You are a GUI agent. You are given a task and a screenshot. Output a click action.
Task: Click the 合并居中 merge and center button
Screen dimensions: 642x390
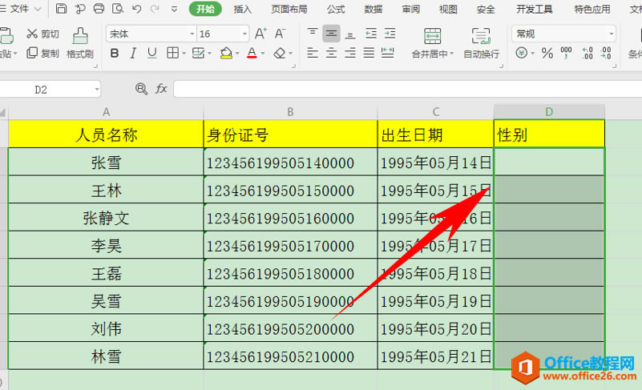tap(433, 43)
